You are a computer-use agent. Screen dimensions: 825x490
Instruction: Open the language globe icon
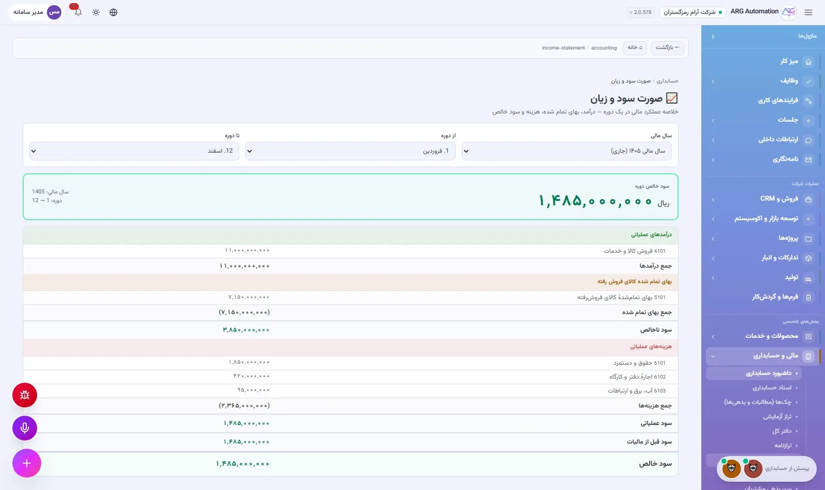pos(113,12)
